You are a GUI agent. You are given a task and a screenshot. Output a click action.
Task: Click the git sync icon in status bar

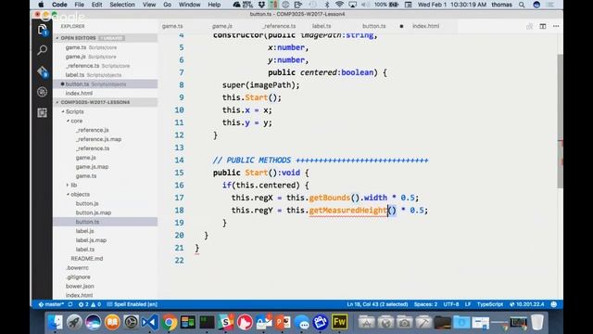(x=70, y=304)
